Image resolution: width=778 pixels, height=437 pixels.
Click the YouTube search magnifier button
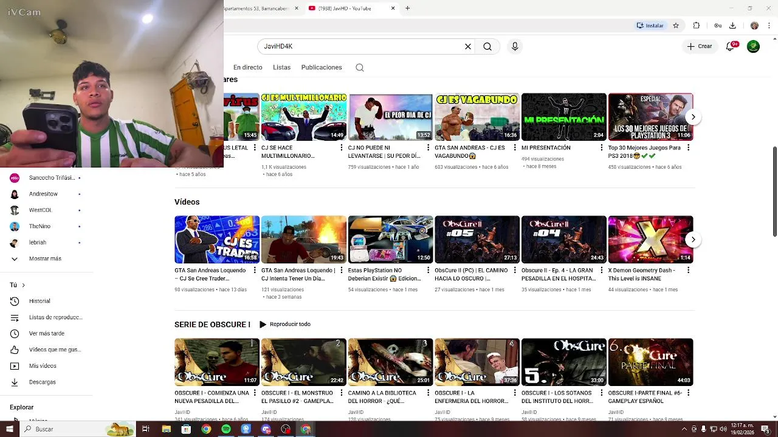(487, 46)
